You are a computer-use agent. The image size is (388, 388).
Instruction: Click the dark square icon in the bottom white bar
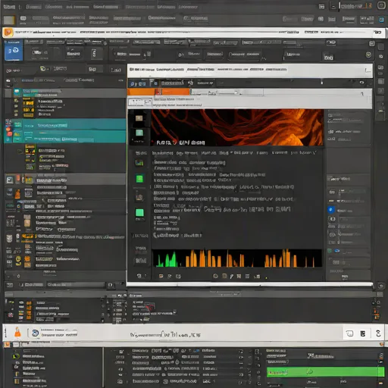pyautogui.click(x=363, y=333)
